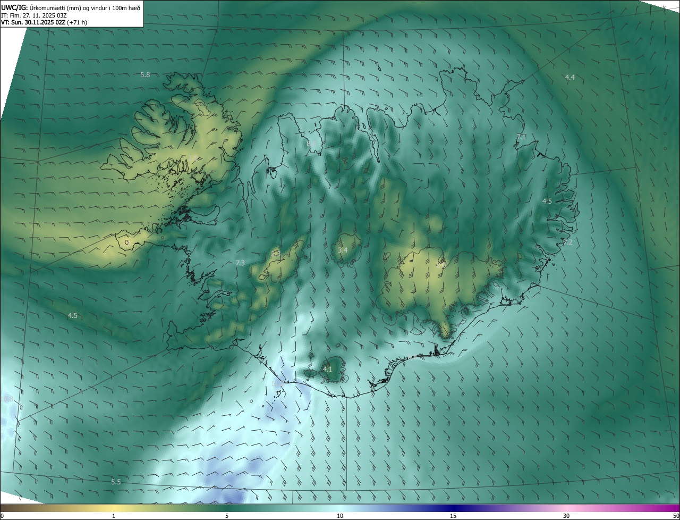
Task: Click the 10 tick on the color scale
Action: pyautogui.click(x=340, y=516)
